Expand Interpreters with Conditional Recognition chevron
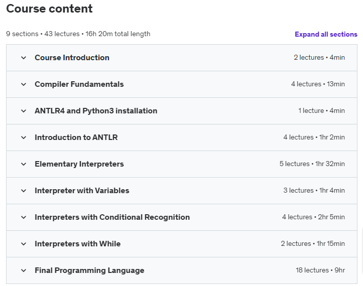Viewport: 363px width, 286px height. 24,217
